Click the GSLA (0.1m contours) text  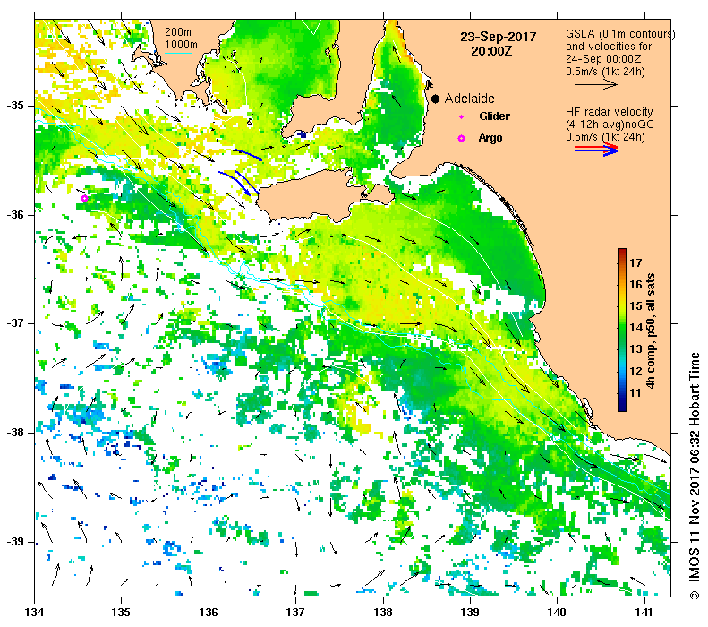pos(620,34)
